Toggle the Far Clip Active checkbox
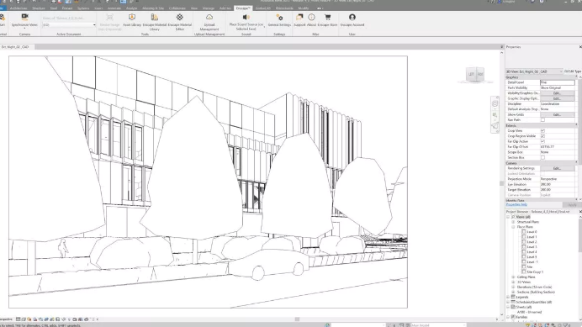582x327 pixels. (542, 141)
